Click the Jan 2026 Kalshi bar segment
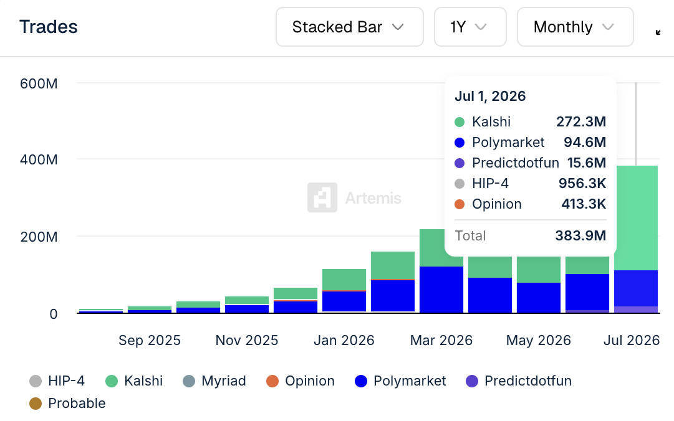 (x=344, y=280)
